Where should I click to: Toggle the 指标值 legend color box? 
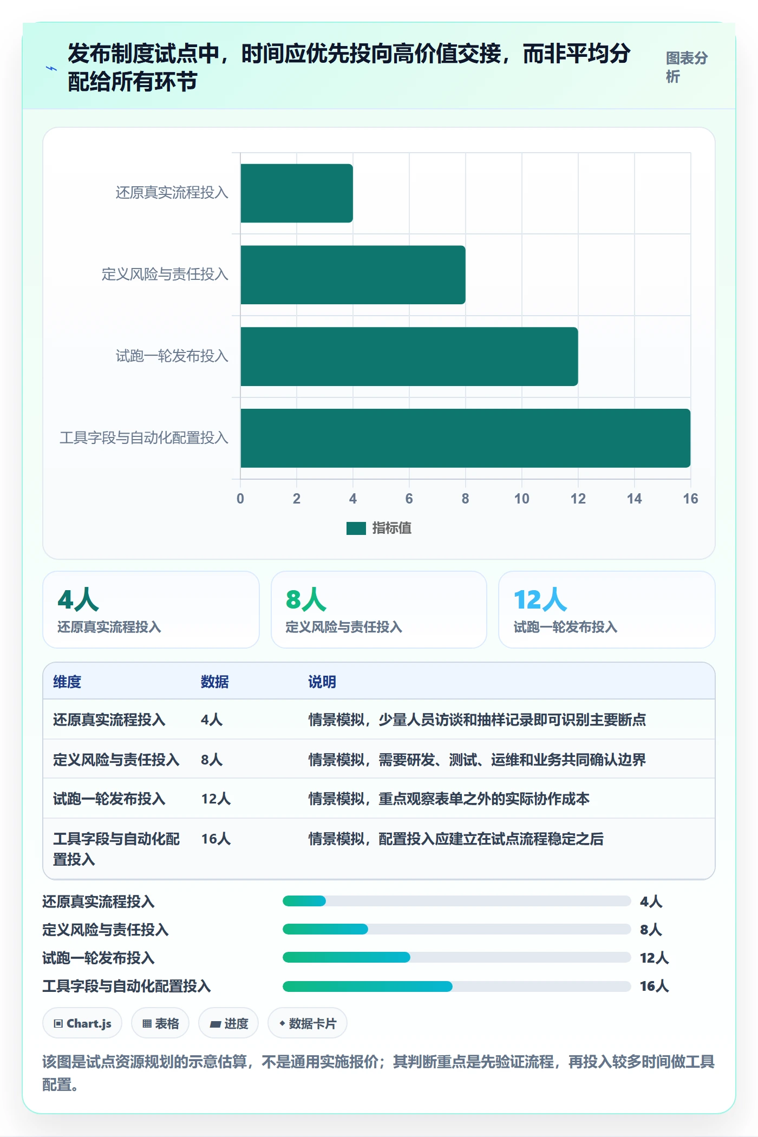point(356,528)
